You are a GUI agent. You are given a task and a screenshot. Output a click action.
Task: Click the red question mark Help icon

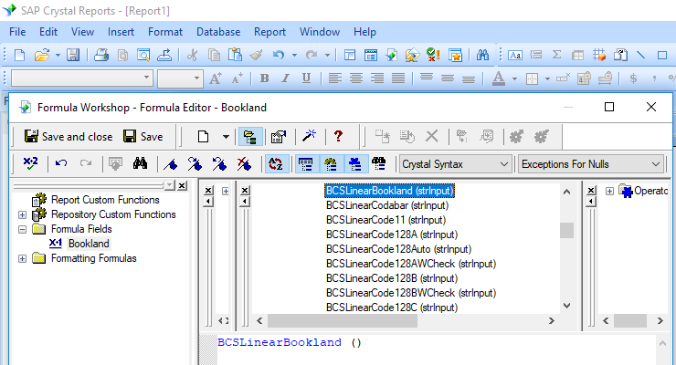click(338, 137)
